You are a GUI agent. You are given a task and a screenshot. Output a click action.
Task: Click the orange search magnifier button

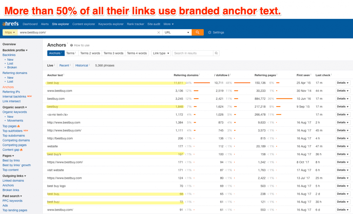[x=198, y=32]
